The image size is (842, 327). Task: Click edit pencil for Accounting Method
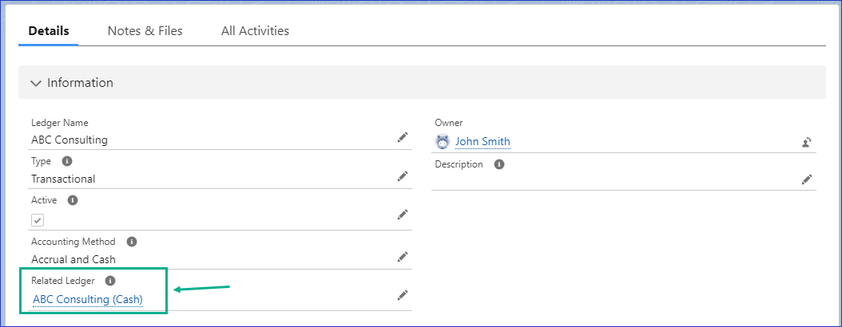(x=403, y=257)
